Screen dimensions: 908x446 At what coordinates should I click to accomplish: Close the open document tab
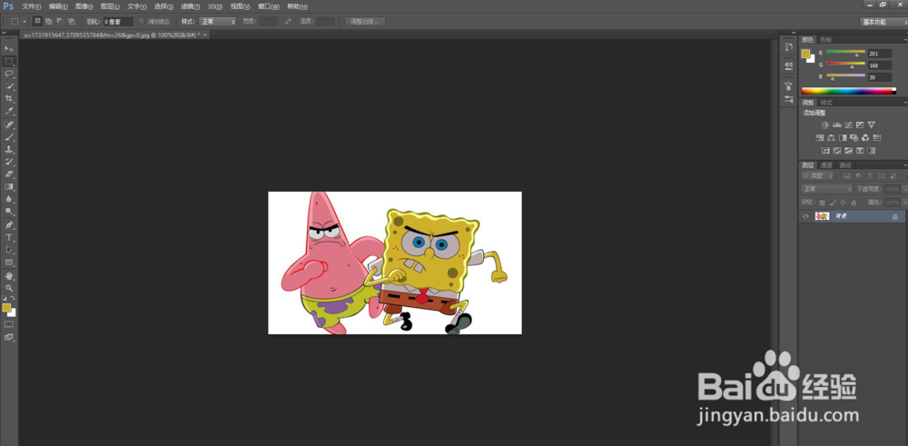(204, 35)
